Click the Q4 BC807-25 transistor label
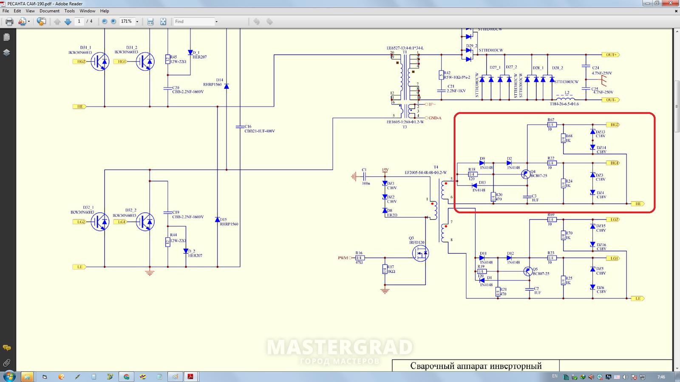The image size is (680, 382). pos(538,174)
